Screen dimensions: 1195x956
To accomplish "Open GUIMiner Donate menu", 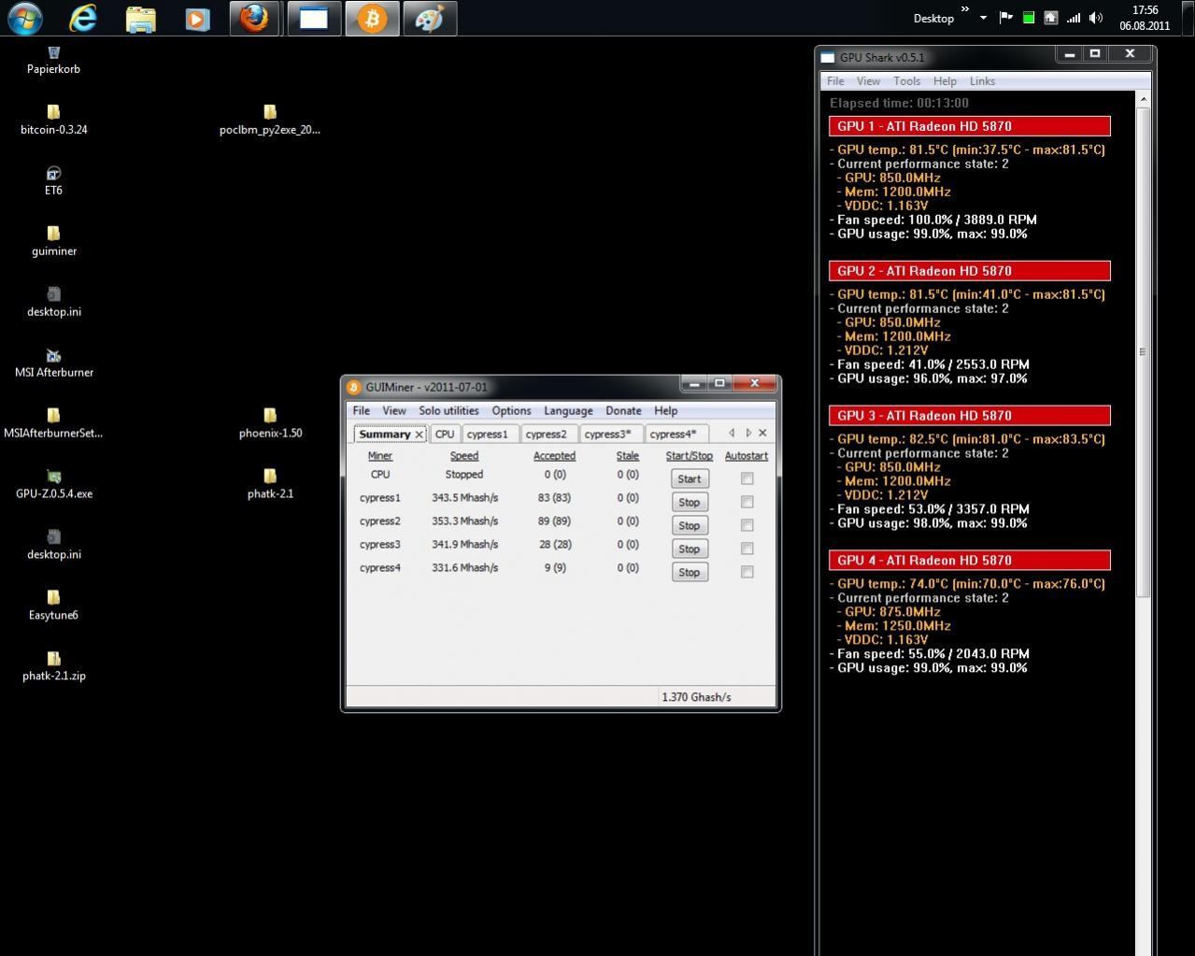I will [x=623, y=411].
